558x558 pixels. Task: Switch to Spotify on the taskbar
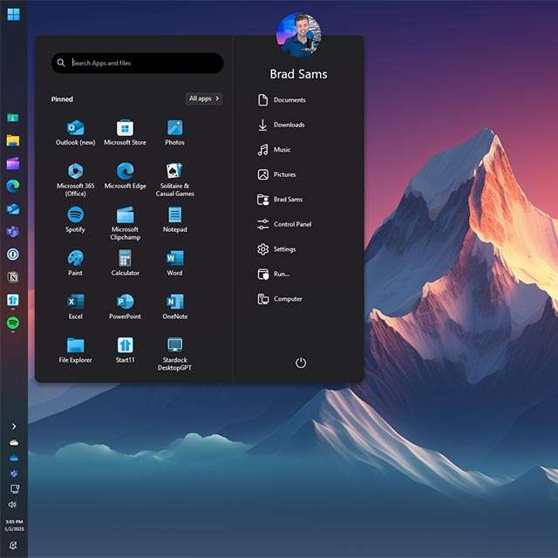click(13, 323)
